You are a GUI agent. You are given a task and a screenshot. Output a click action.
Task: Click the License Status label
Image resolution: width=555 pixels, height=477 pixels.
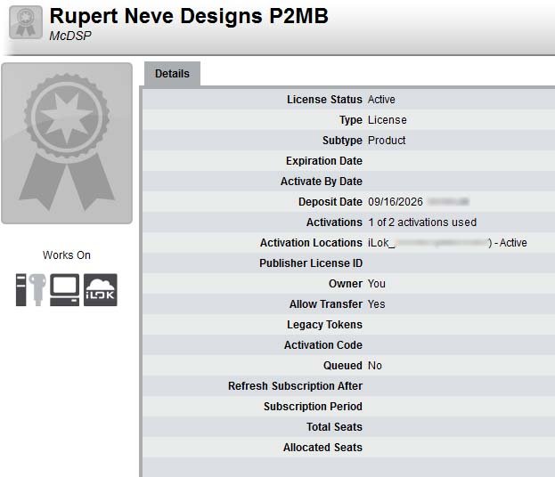[x=324, y=100]
